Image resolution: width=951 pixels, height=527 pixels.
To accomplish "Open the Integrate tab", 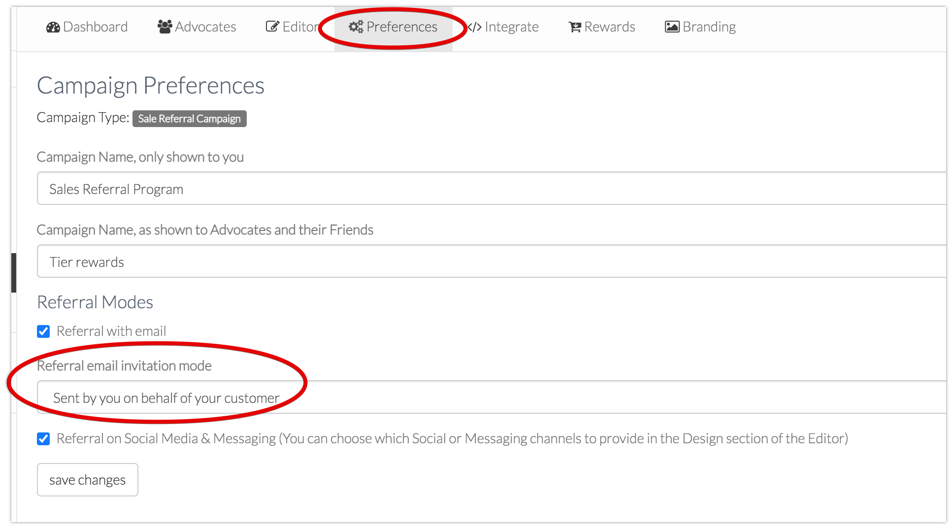I will click(x=503, y=27).
